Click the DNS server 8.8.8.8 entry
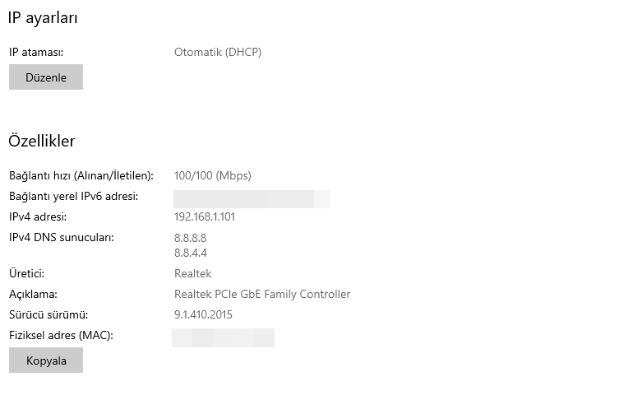 click(x=190, y=238)
